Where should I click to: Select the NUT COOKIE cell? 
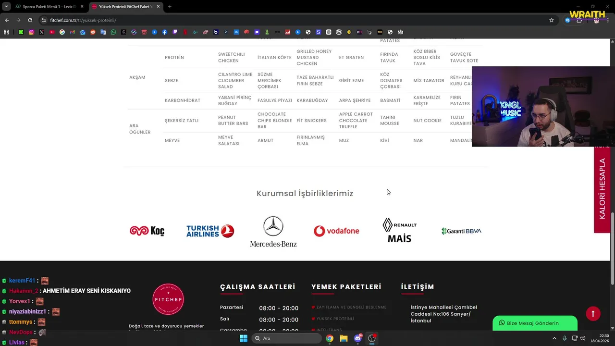427,121
